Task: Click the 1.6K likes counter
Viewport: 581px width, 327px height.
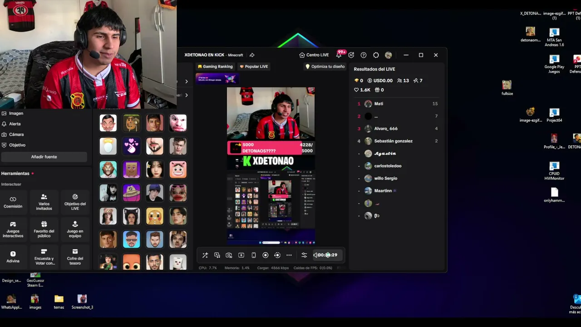Action: pyautogui.click(x=363, y=90)
